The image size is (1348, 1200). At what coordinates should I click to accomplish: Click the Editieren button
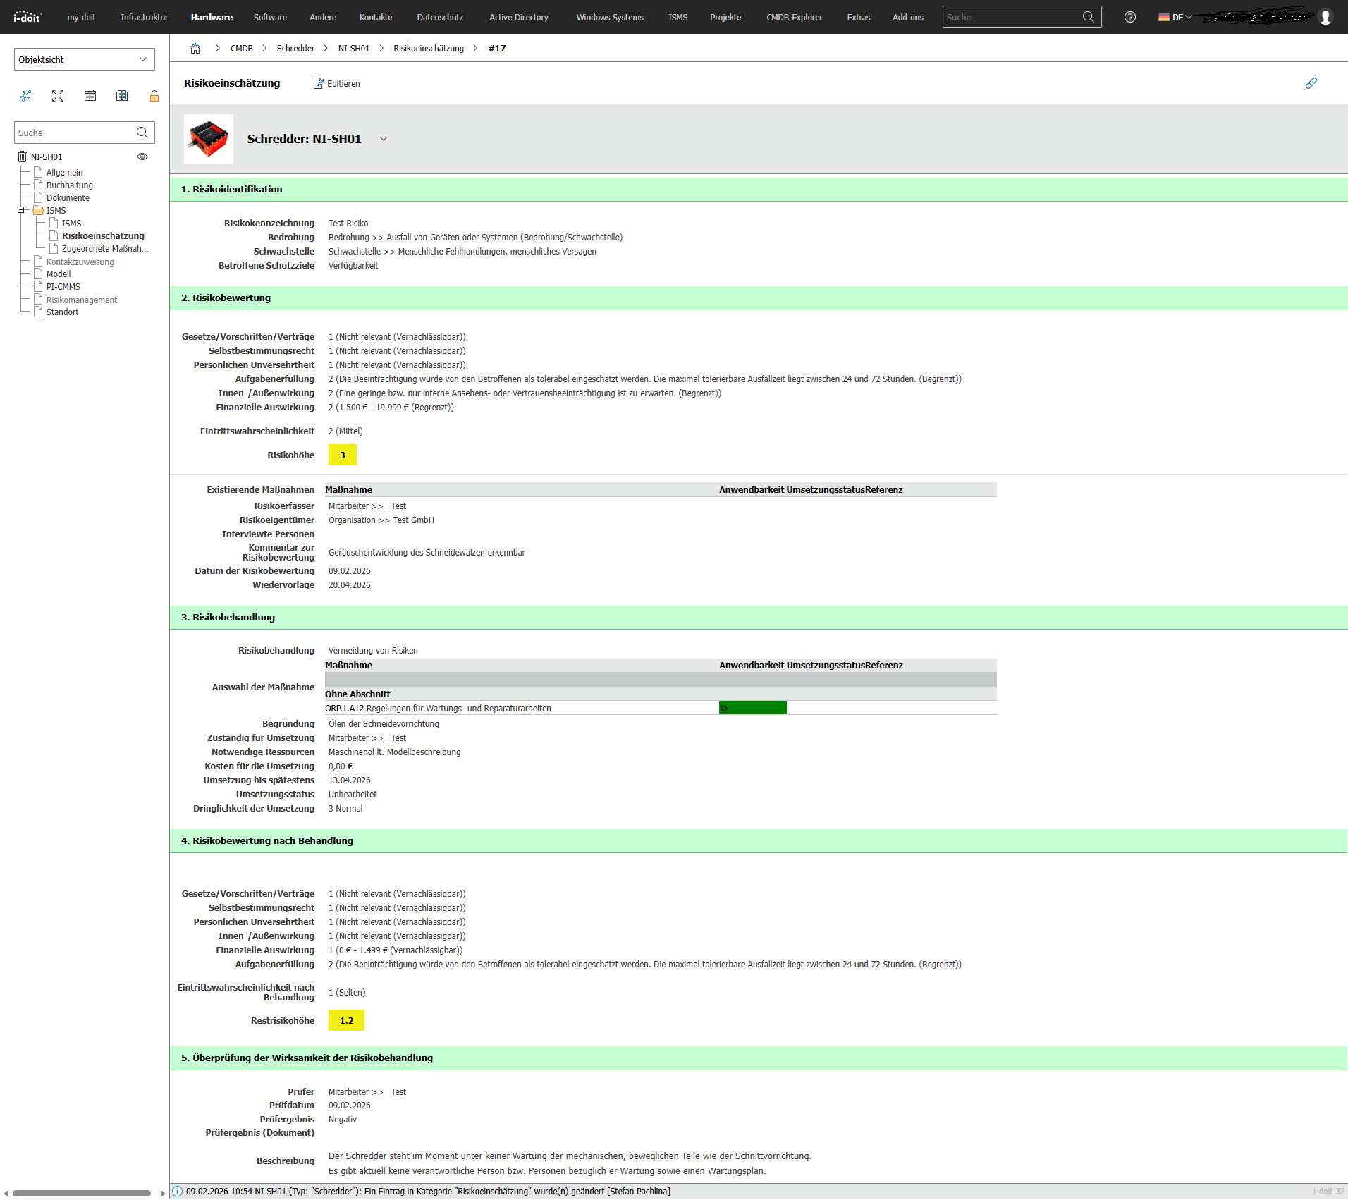[336, 83]
